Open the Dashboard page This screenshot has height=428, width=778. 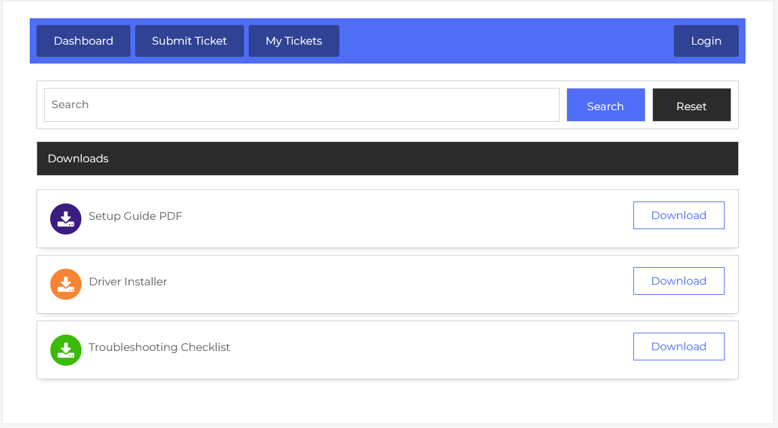(83, 41)
